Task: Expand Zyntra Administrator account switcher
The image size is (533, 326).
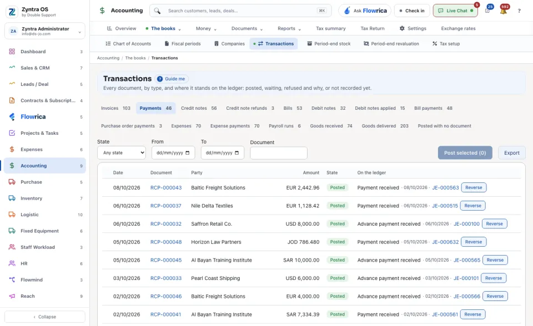Action: pos(45,31)
